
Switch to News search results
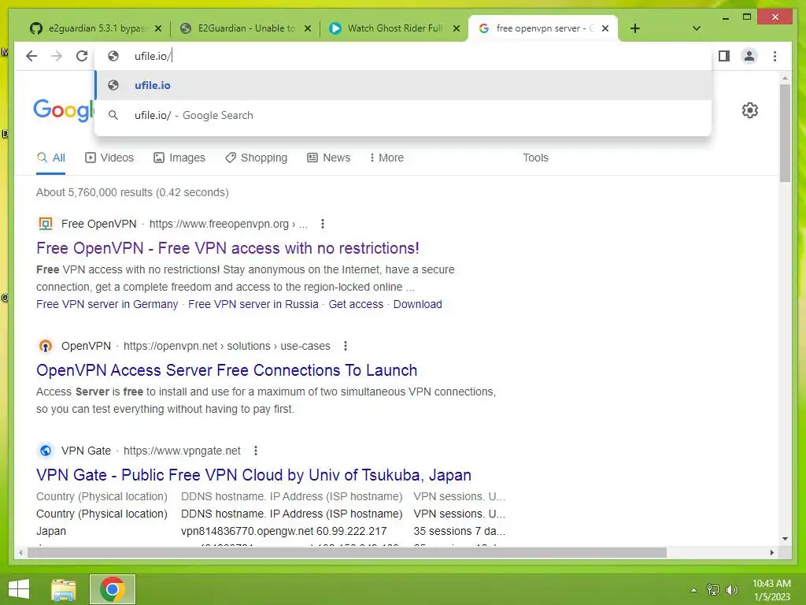tap(328, 158)
